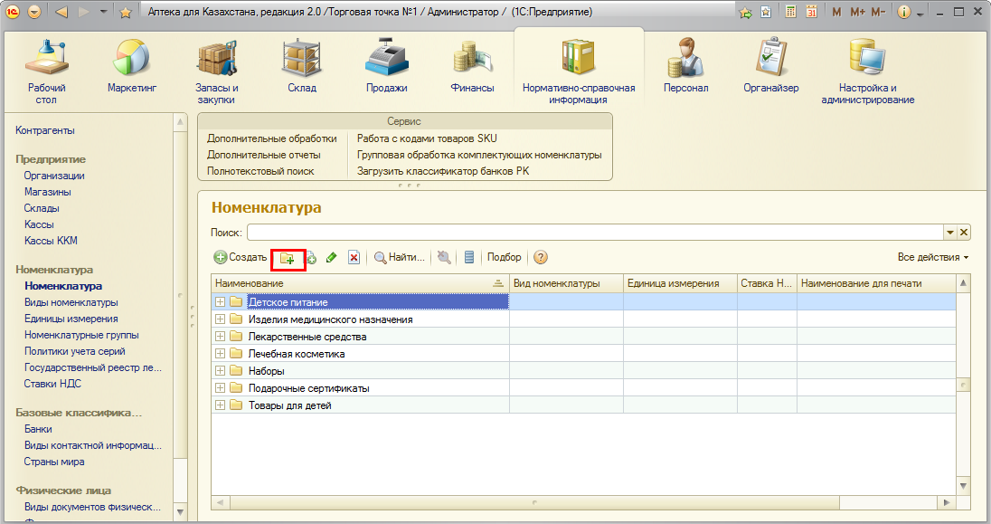The height and width of the screenshot is (524, 991).
Task: Click the orange help question mark icon
Action: 541,258
